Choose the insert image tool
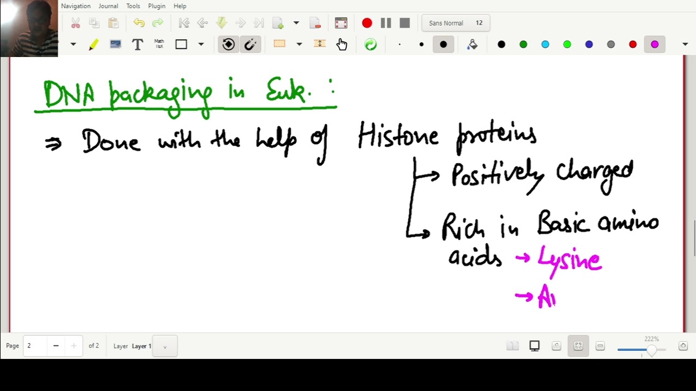 coord(115,45)
